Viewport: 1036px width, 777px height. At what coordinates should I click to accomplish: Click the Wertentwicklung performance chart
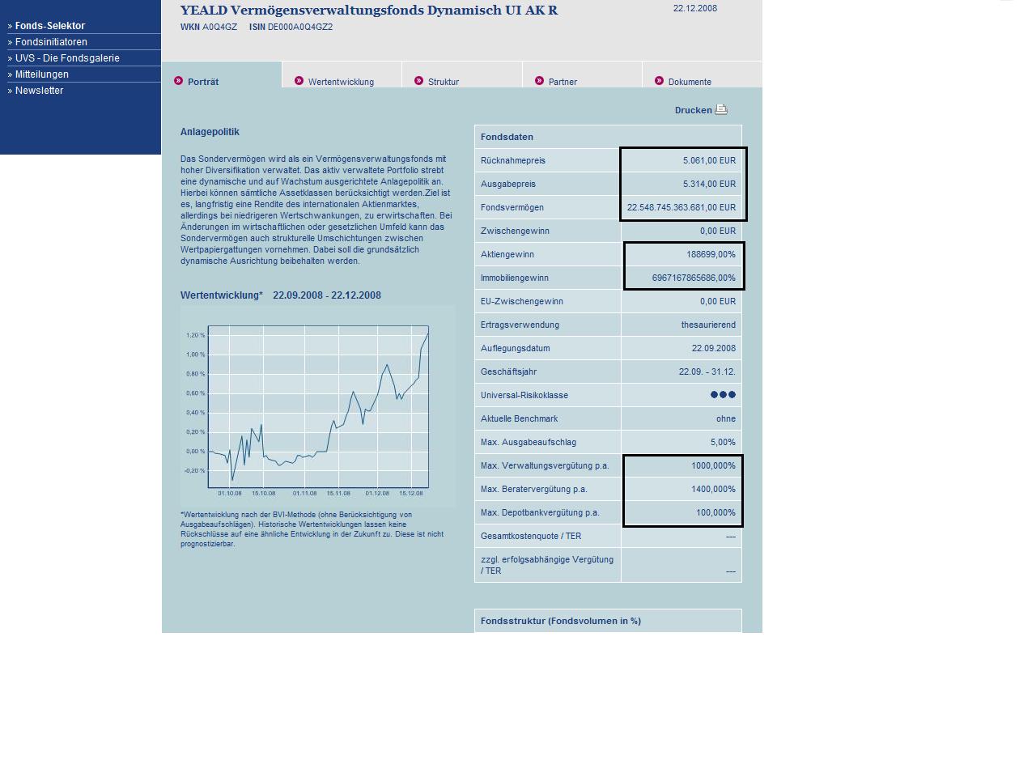tap(317, 406)
